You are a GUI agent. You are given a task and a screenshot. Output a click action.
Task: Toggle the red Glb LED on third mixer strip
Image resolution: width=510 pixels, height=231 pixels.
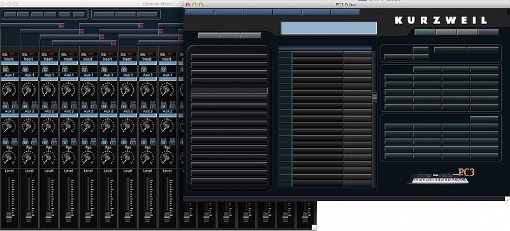52,54
